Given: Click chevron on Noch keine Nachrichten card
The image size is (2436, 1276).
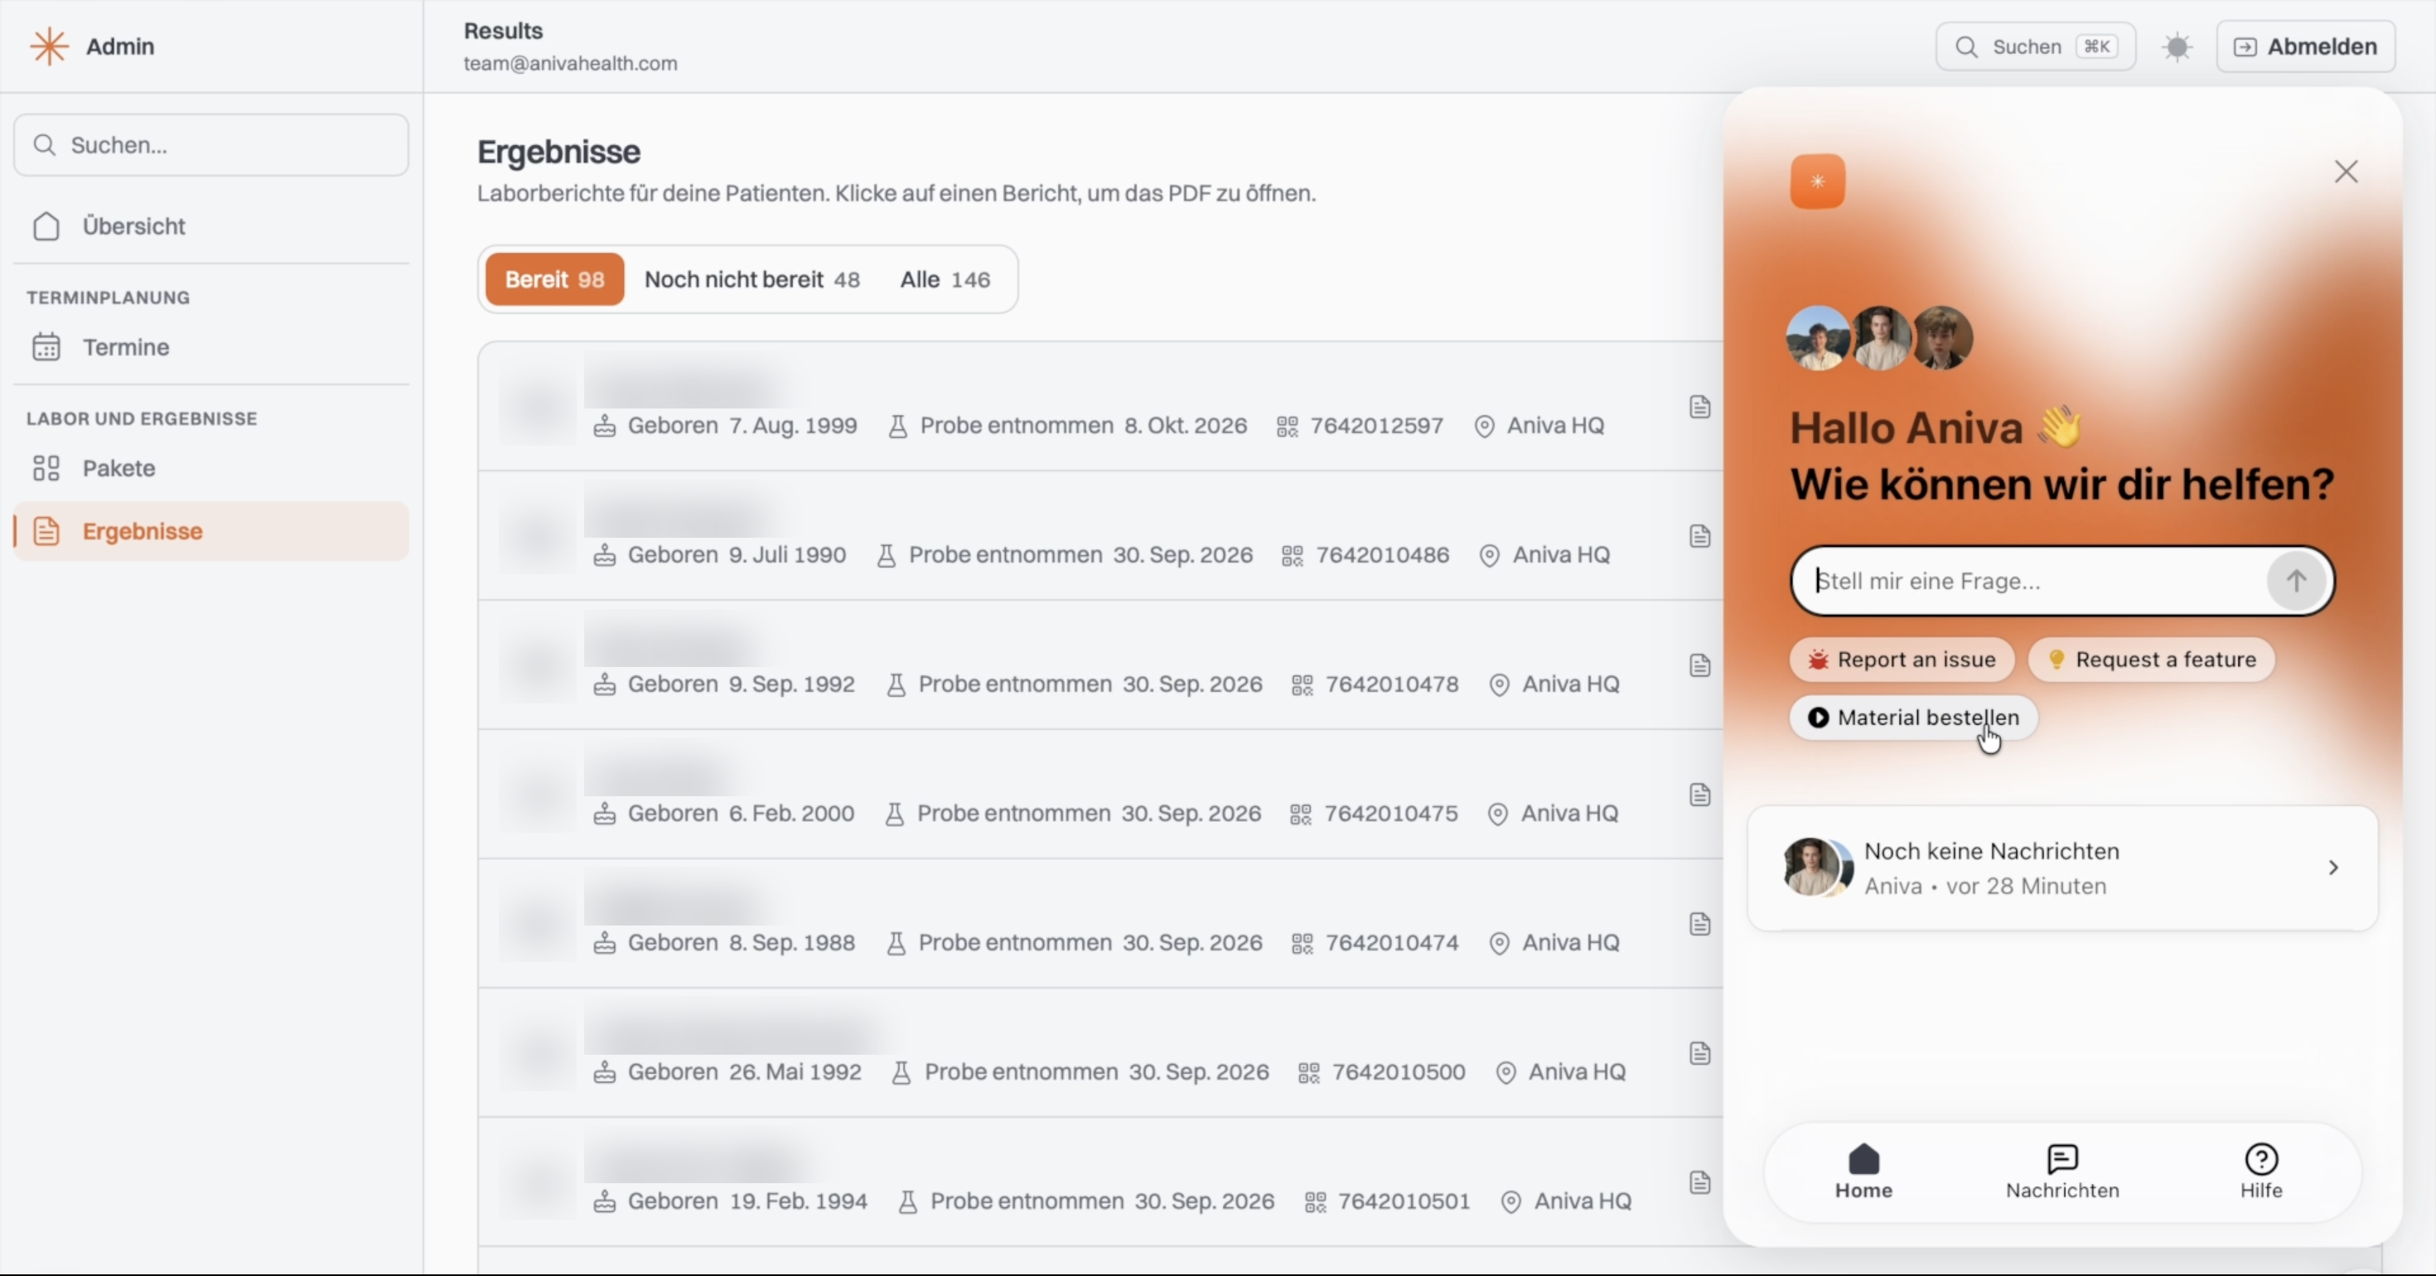Looking at the screenshot, I should click(x=2333, y=868).
